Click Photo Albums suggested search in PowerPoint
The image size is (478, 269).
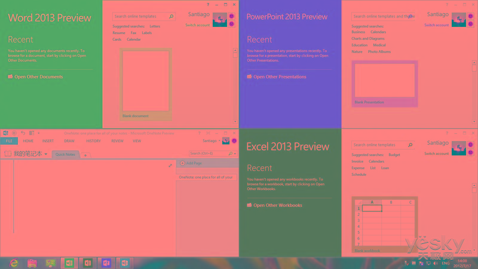click(379, 52)
